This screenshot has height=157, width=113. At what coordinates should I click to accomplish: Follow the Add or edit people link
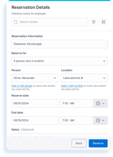22,86
